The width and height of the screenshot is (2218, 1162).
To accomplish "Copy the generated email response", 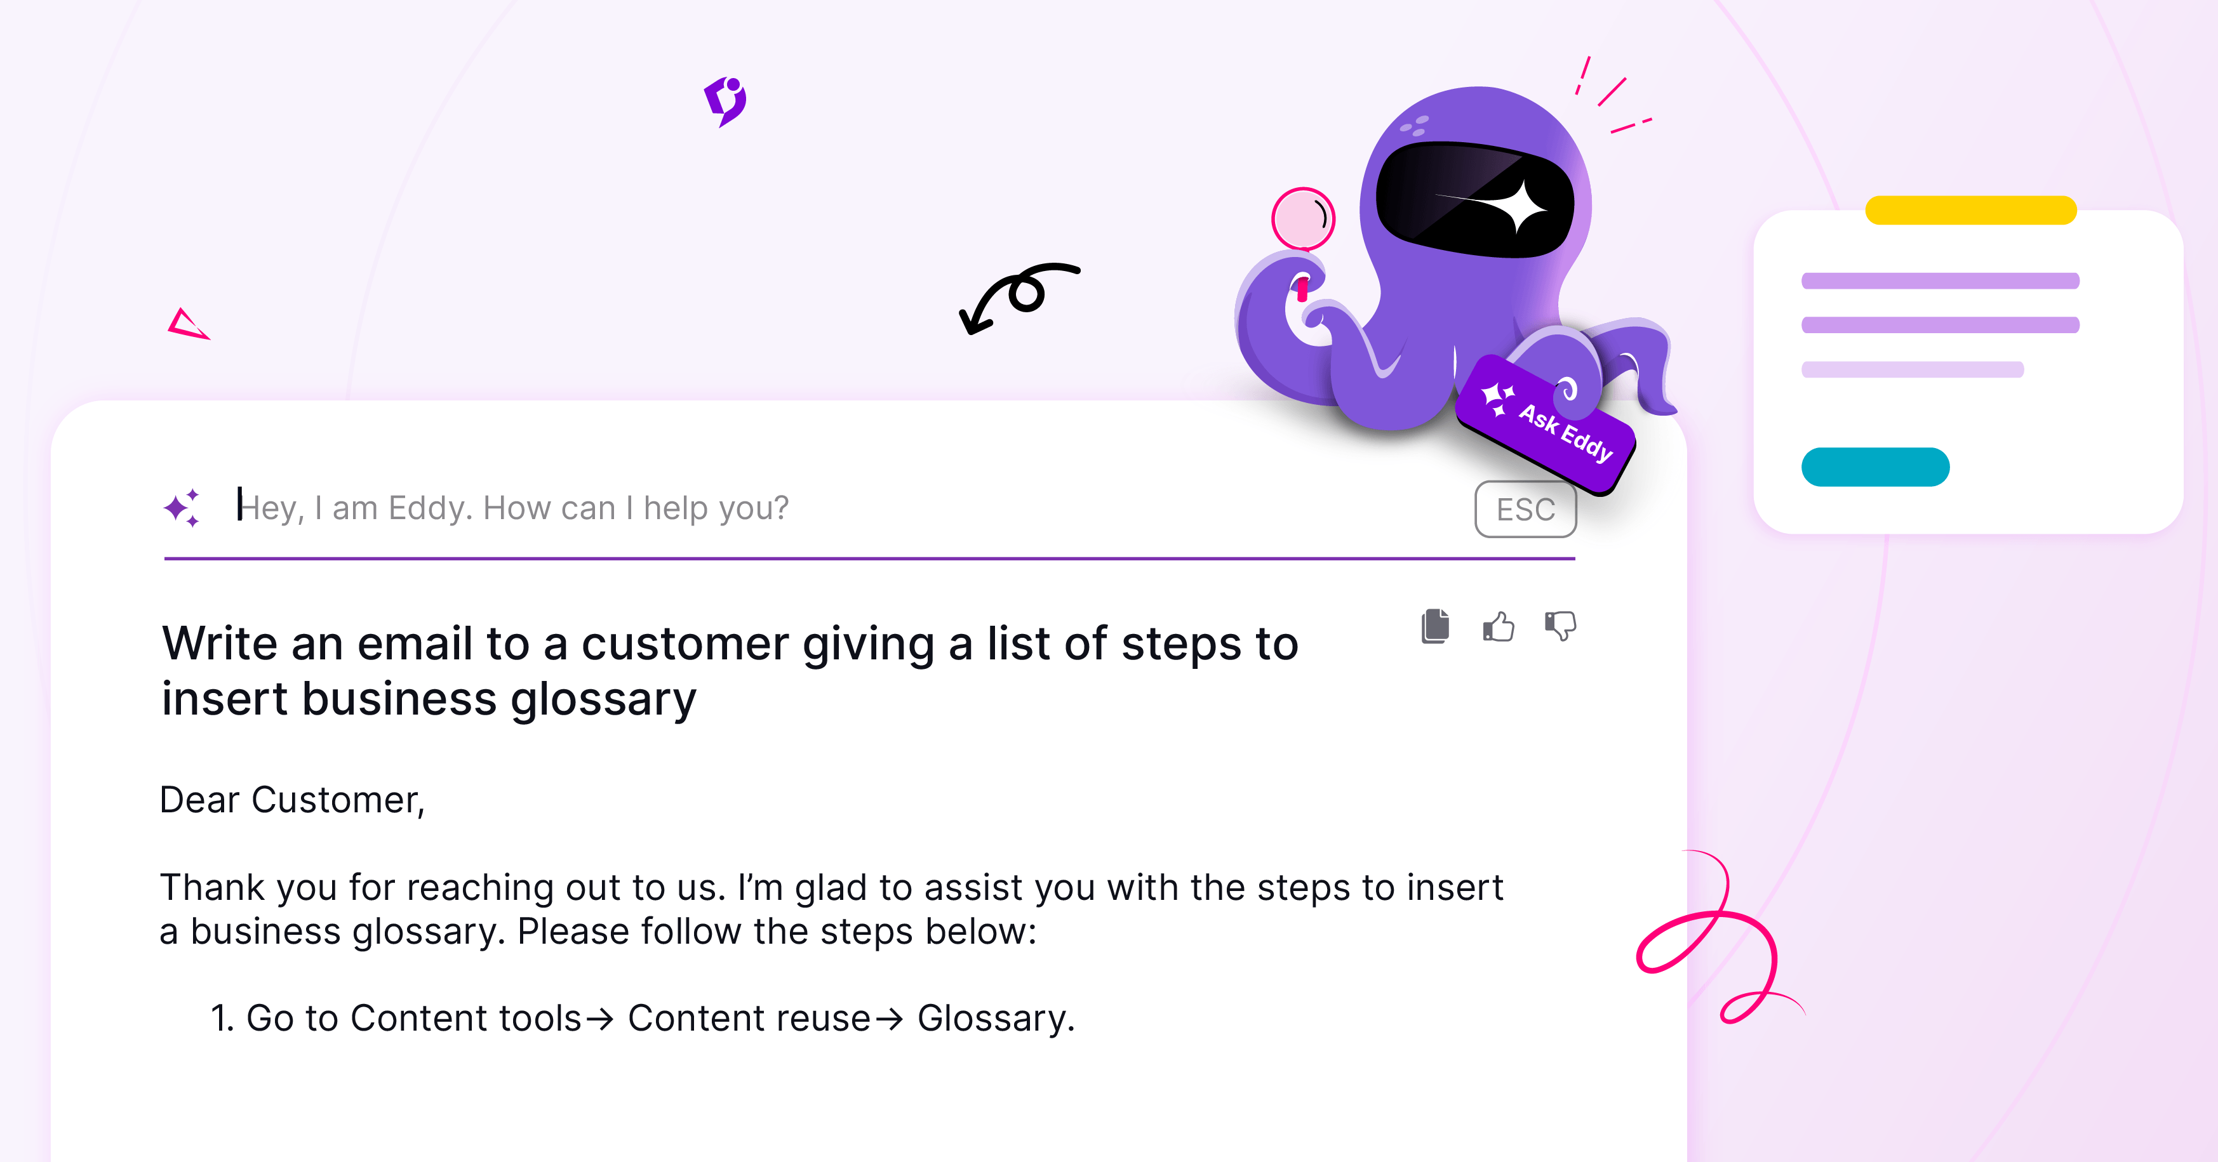I will pyautogui.click(x=1434, y=626).
